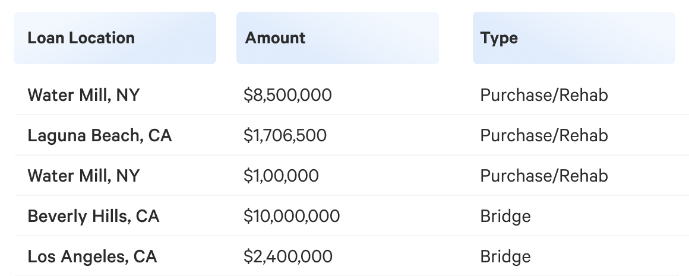Image resolution: width=689 pixels, height=276 pixels.
Task: Click the $2,400,000 amount cell
Action: point(288,256)
